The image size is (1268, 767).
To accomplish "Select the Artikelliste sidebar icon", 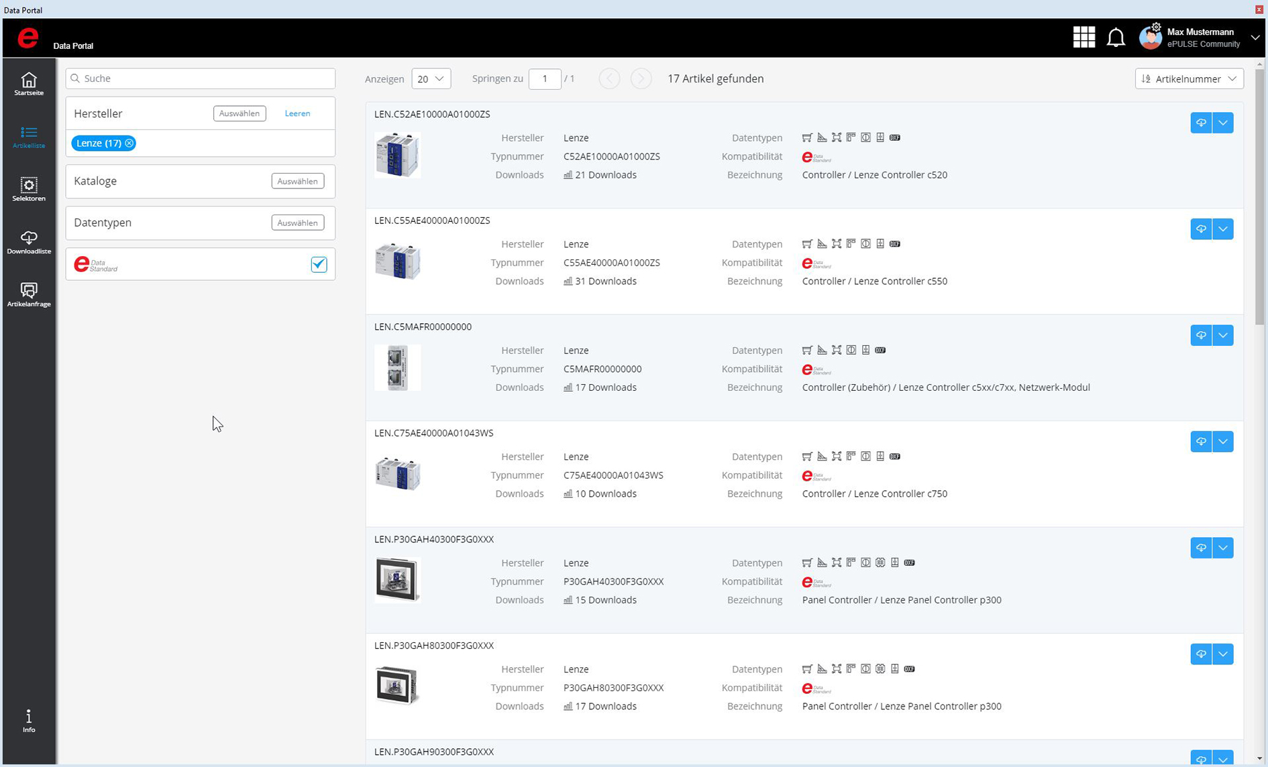I will coord(28,137).
